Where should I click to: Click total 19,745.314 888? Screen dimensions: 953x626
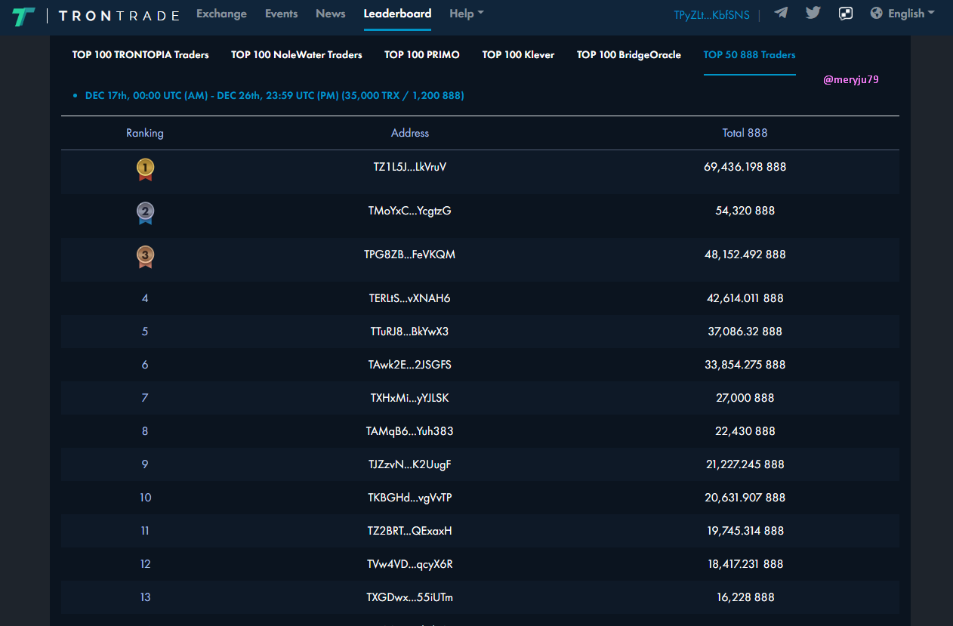click(x=745, y=531)
